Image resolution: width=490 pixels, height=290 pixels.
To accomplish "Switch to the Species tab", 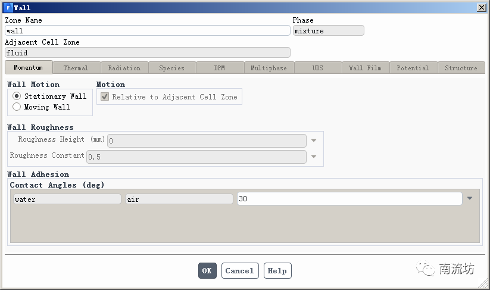I will click(x=172, y=68).
